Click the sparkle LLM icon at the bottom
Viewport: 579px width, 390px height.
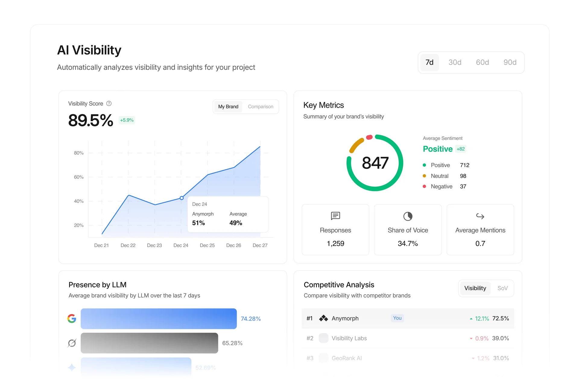71,367
